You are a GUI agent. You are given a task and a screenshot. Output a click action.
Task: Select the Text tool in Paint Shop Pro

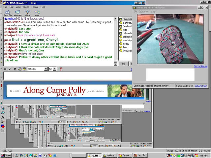(x=3, y=117)
